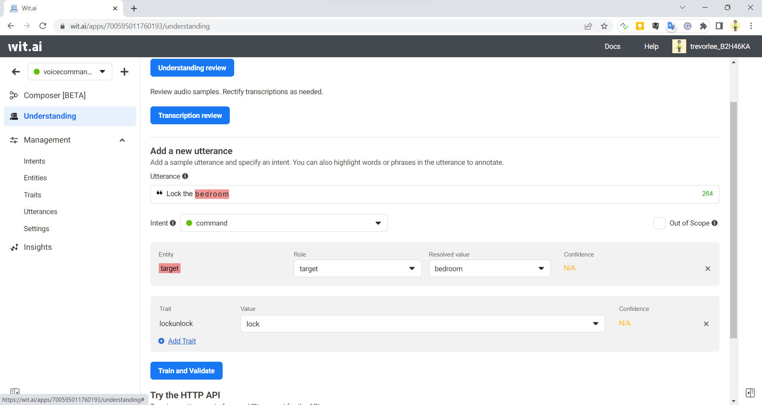Image resolution: width=762 pixels, height=405 pixels.
Task: Collapse the Management section
Action: point(122,140)
